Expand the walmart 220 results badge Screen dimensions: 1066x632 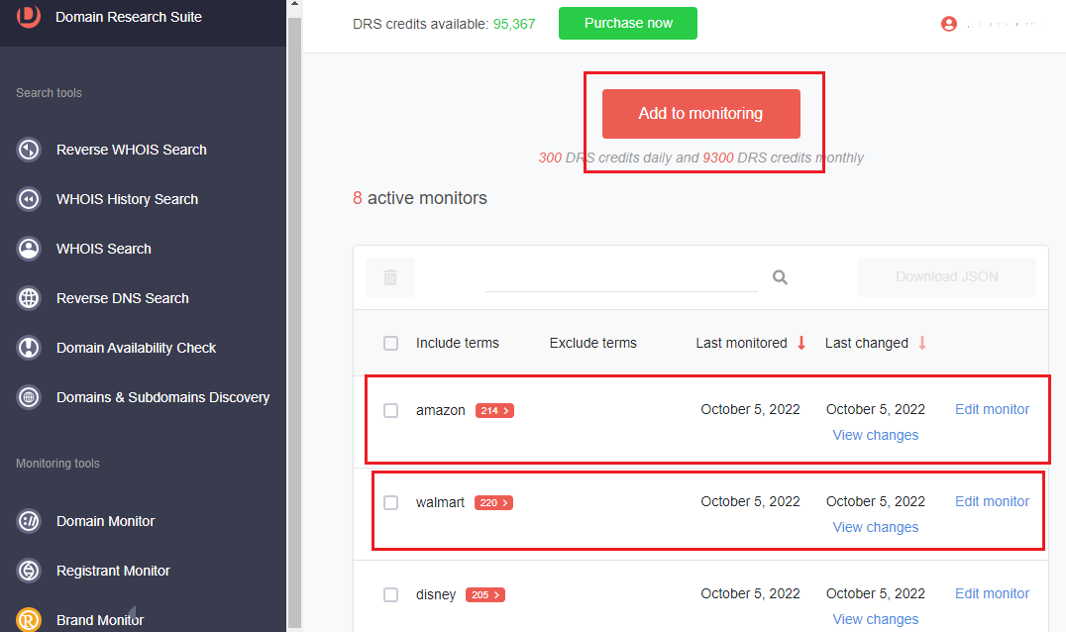(493, 503)
